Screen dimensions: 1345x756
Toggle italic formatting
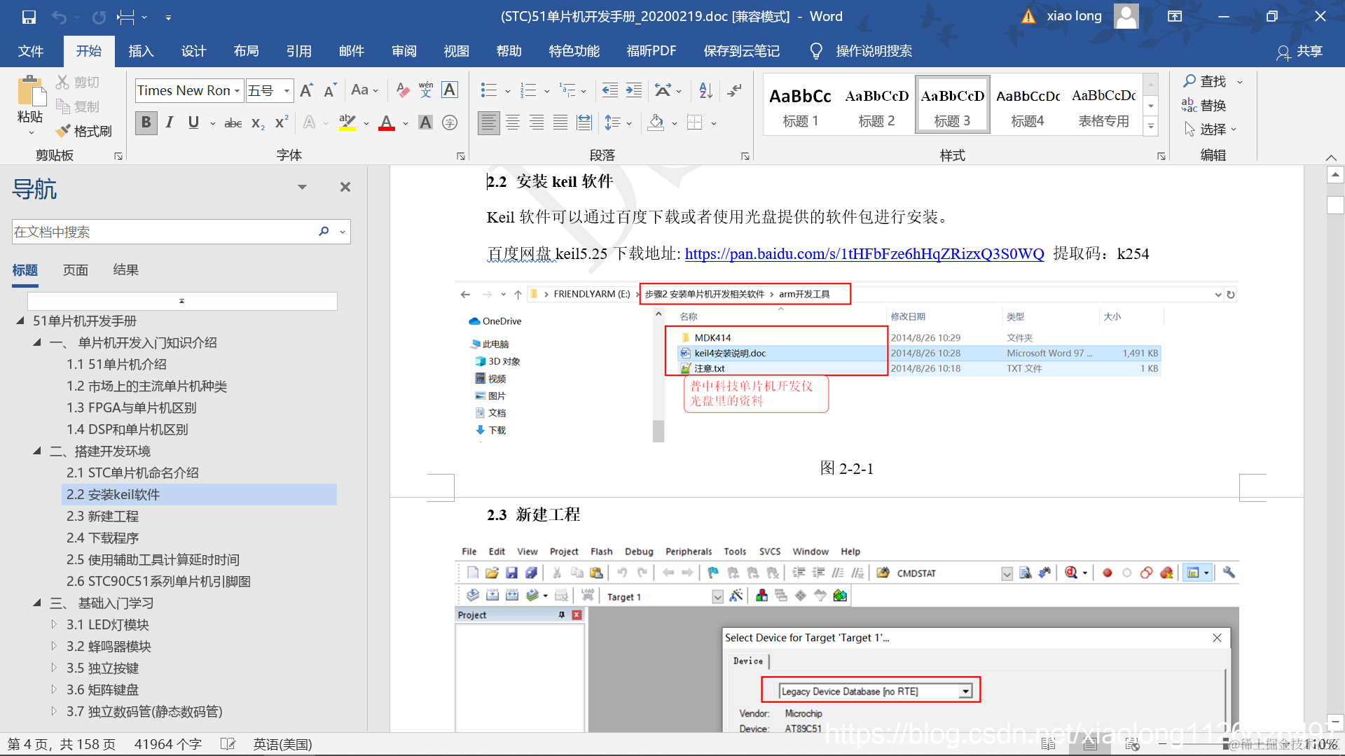tap(170, 123)
